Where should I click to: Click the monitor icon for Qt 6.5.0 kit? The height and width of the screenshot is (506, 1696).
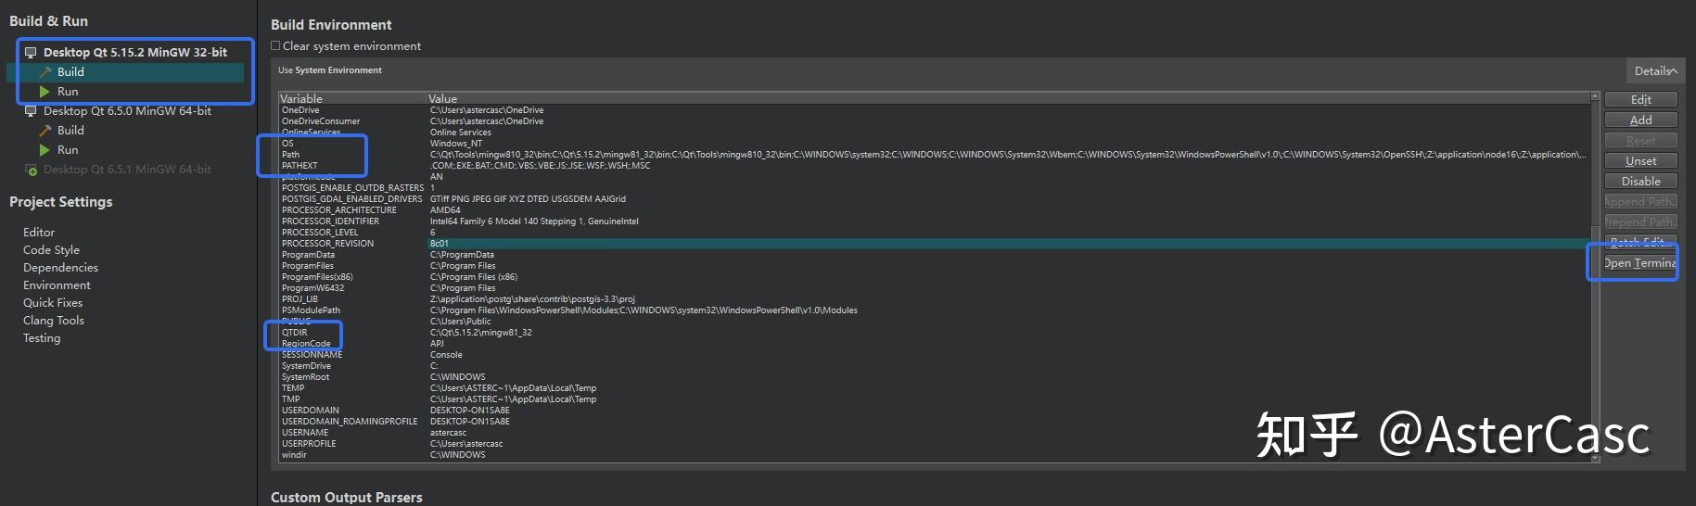[x=31, y=111]
